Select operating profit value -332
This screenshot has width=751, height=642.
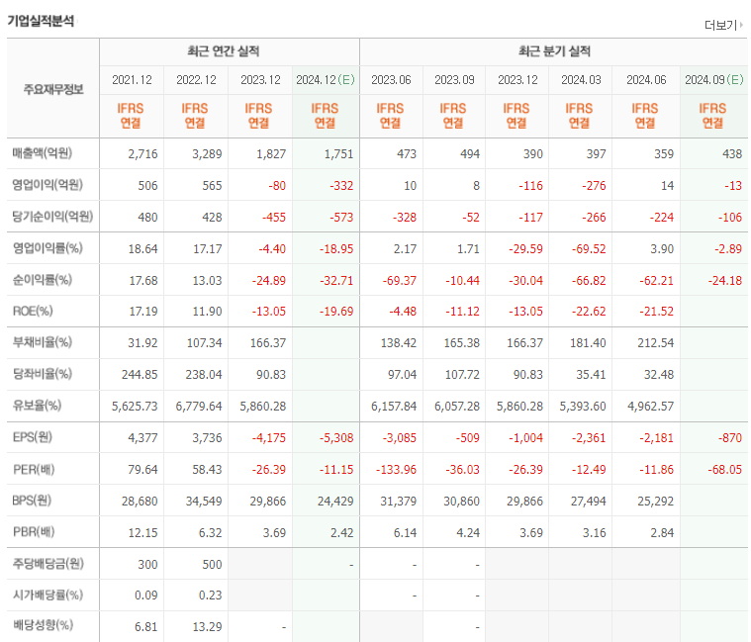coord(341,186)
